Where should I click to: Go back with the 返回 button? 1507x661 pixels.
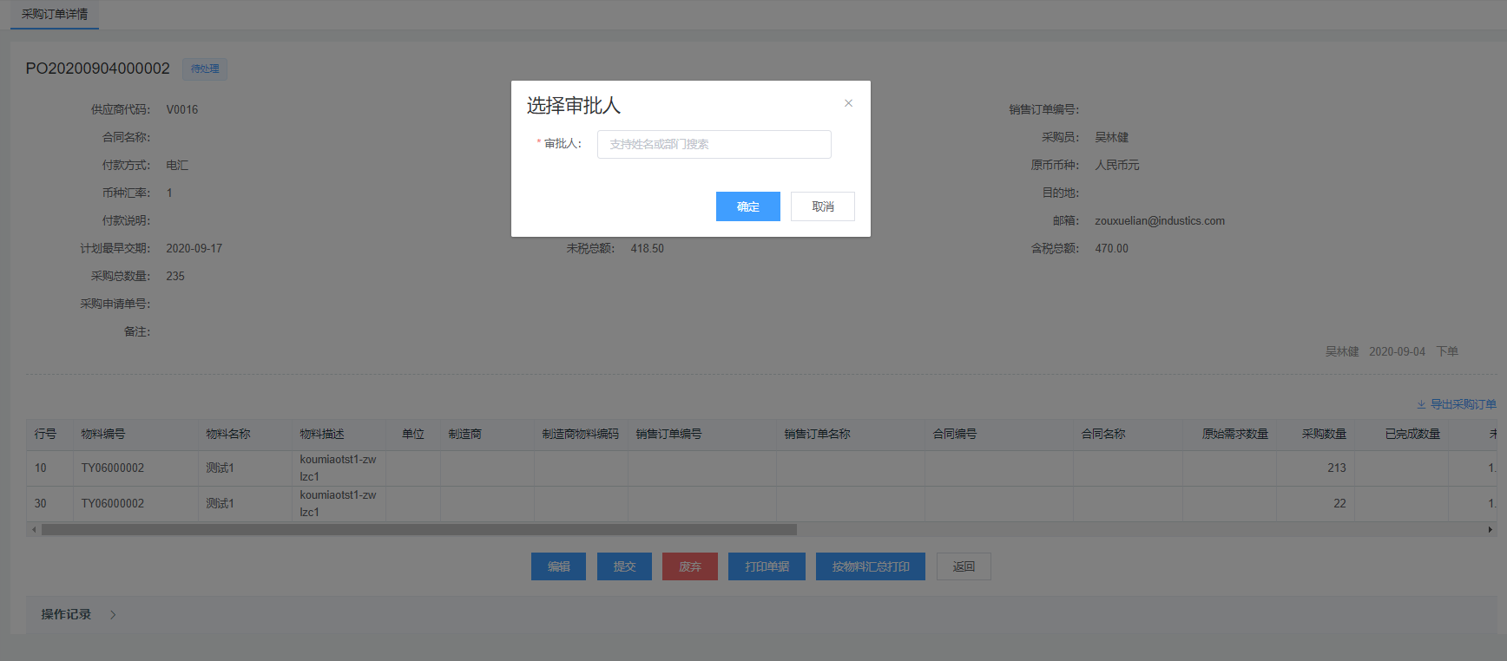coord(964,566)
